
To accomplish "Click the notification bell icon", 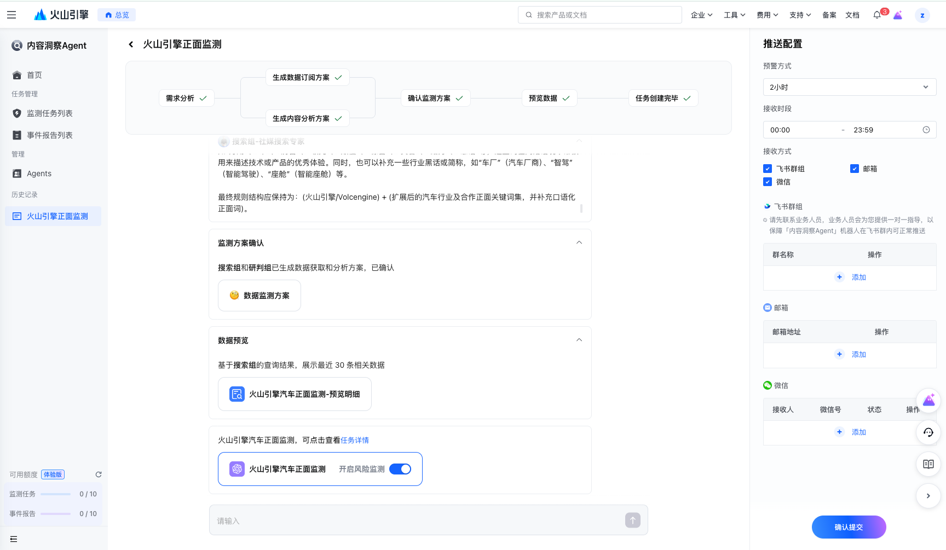I will 877,15.
